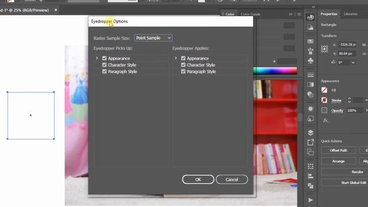Open the Stroke panel lines icon

(310, 75)
